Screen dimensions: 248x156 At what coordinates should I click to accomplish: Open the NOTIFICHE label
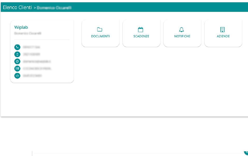182,36
